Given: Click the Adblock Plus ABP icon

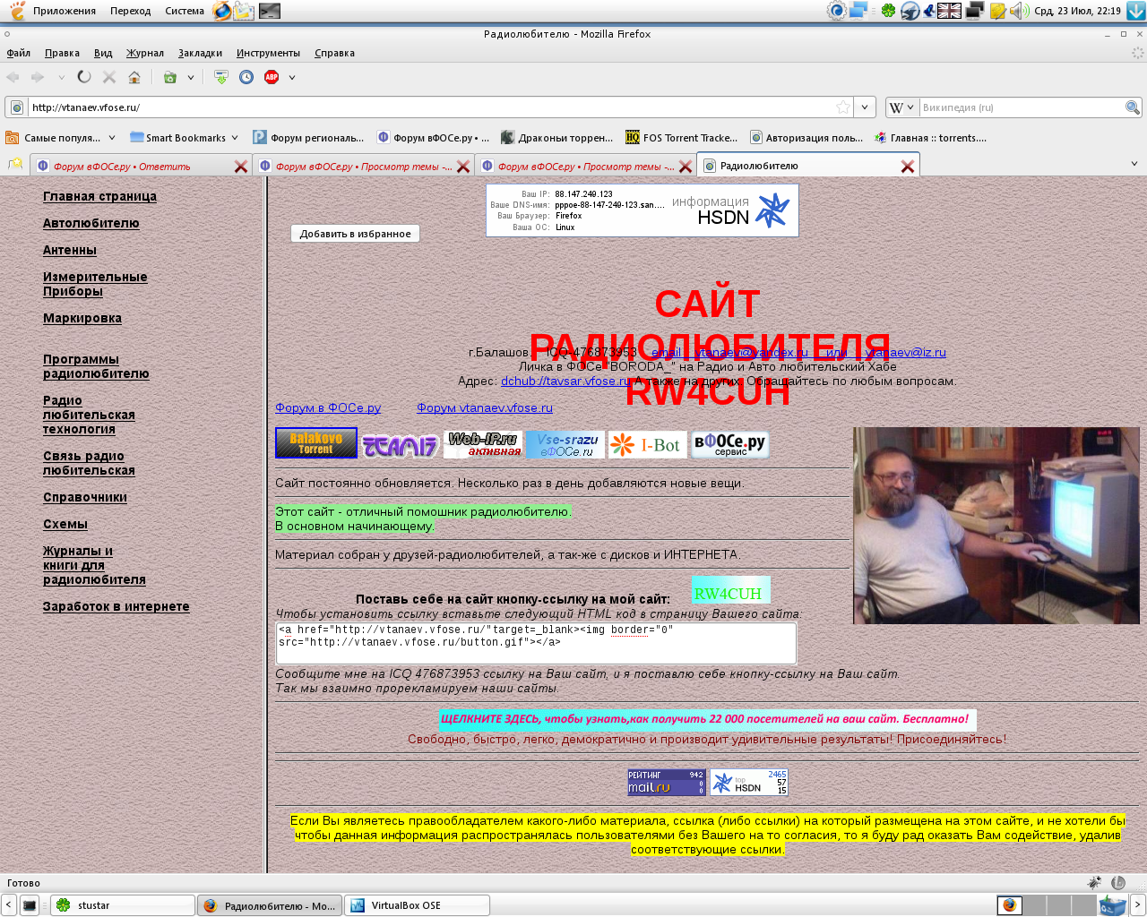Looking at the screenshot, I should point(272,77).
